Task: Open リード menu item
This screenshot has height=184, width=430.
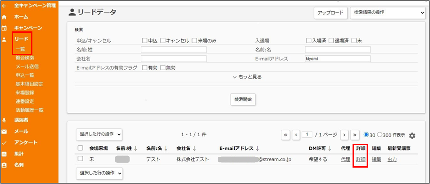Action: point(22,39)
